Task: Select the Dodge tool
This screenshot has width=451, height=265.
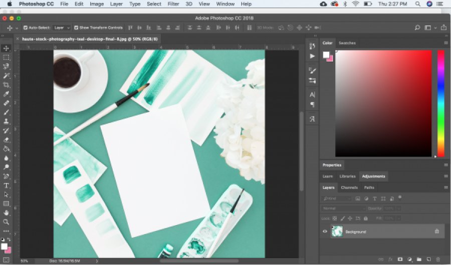Action: pos(6,167)
